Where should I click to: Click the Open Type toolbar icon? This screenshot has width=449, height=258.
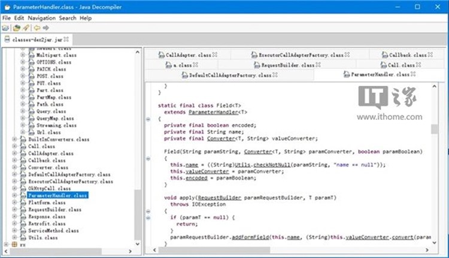(x=17, y=28)
